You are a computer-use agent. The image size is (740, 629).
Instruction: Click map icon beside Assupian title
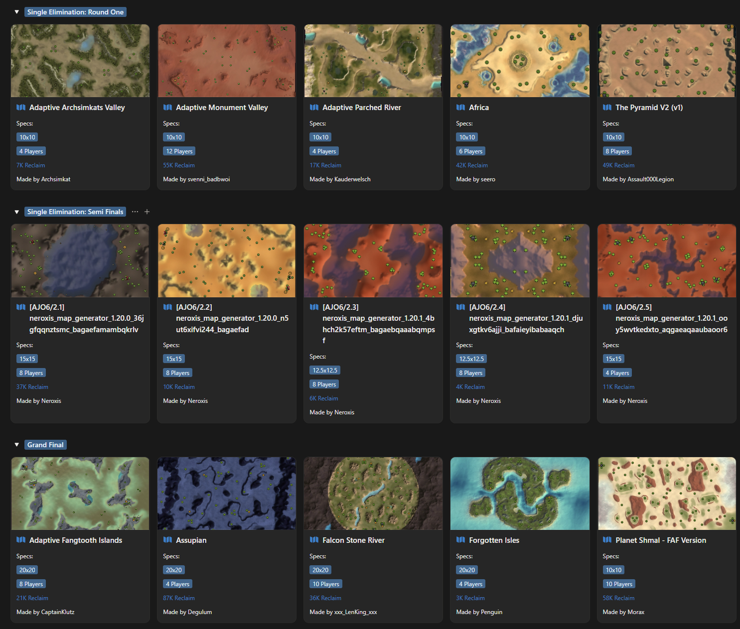(x=167, y=540)
